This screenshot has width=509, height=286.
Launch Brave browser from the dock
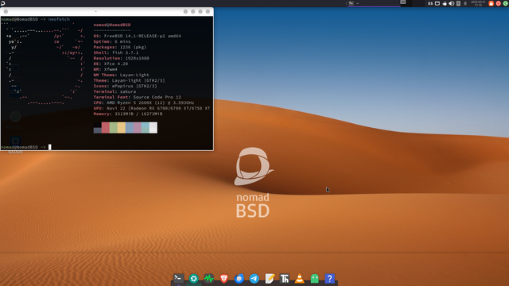(224, 278)
